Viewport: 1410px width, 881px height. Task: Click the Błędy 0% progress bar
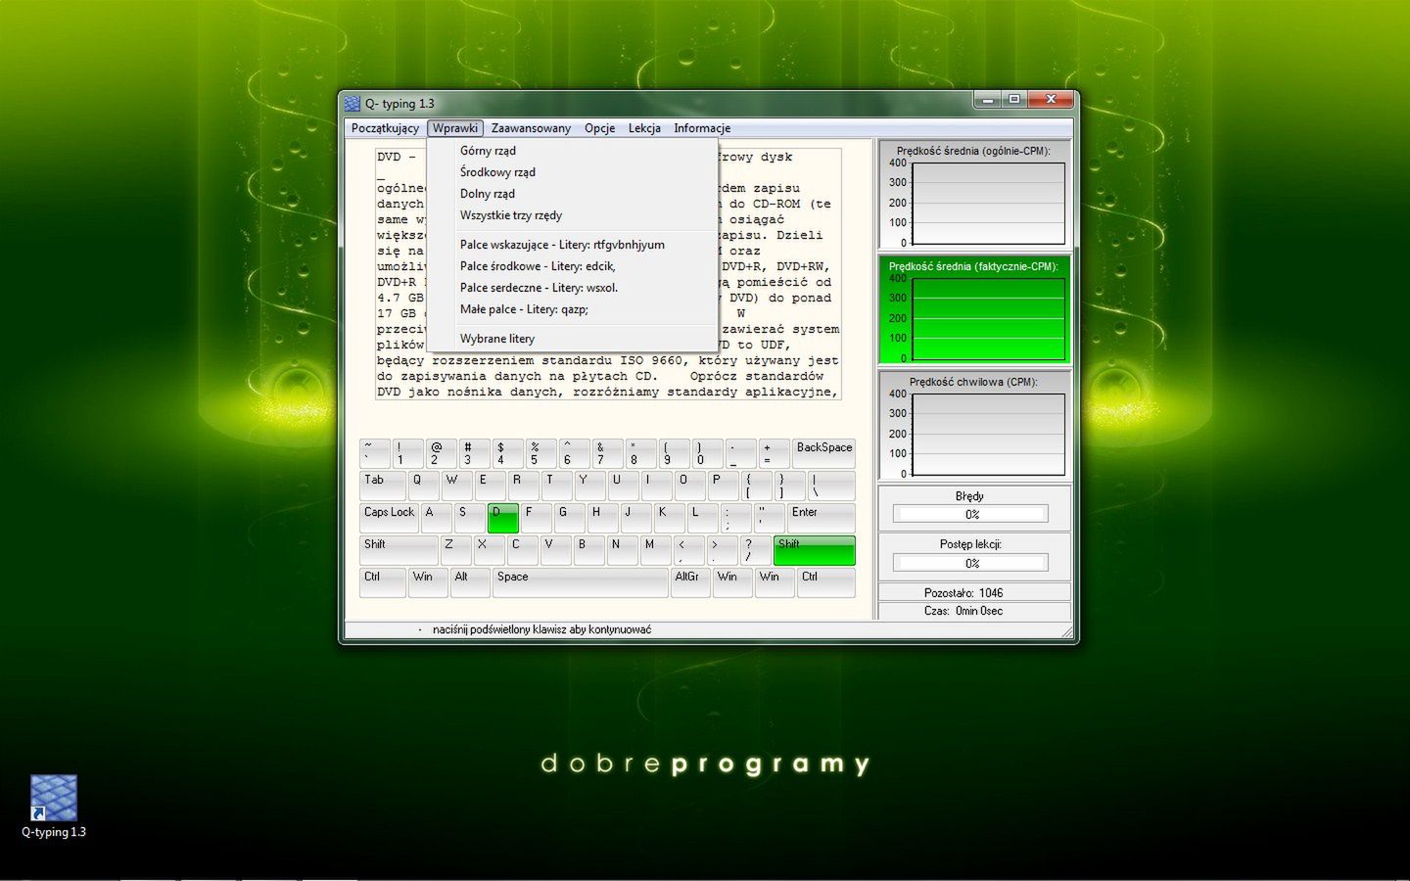click(970, 514)
